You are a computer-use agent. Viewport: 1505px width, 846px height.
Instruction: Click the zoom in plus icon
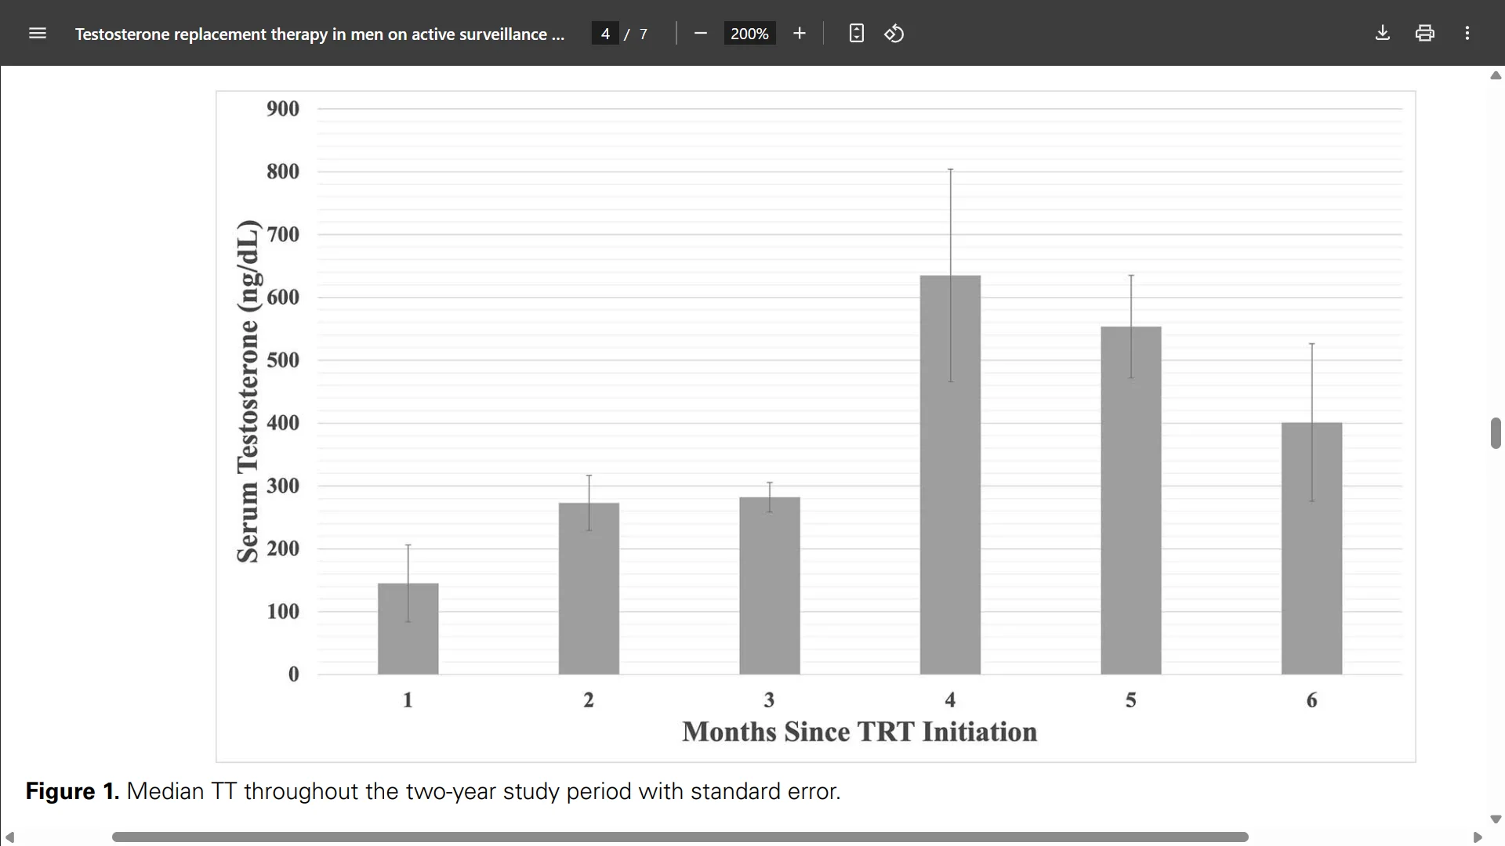click(x=799, y=33)
